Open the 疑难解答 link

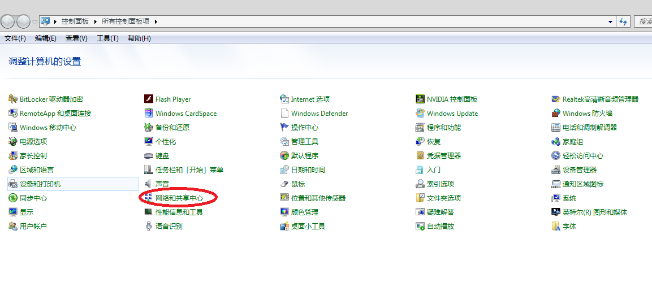click(441, 212)
